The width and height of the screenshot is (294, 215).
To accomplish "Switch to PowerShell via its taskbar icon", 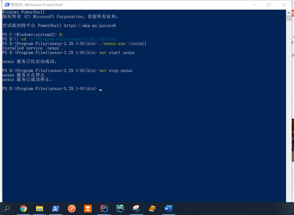I will [56, 209].
